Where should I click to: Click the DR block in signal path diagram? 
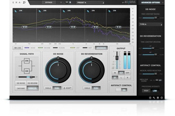point(27,71)
